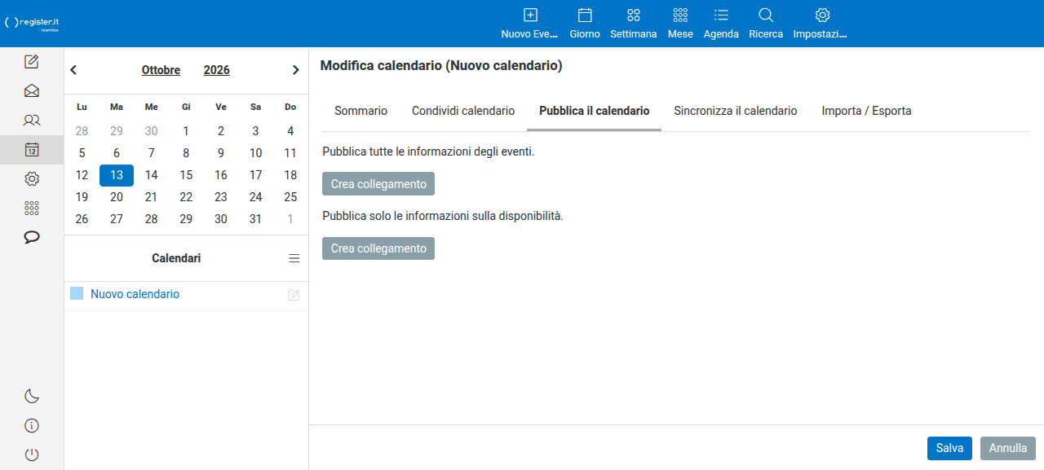The width and height of the screenshot is (1044, 470).
Task: Create link for all event information
Action: [x=378, y=184]
